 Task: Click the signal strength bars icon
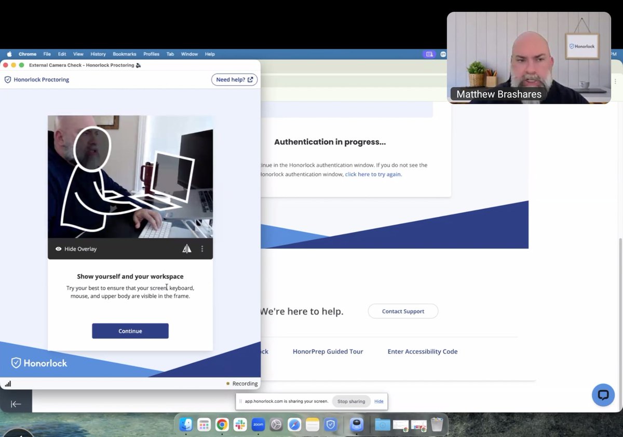[8, 384]
